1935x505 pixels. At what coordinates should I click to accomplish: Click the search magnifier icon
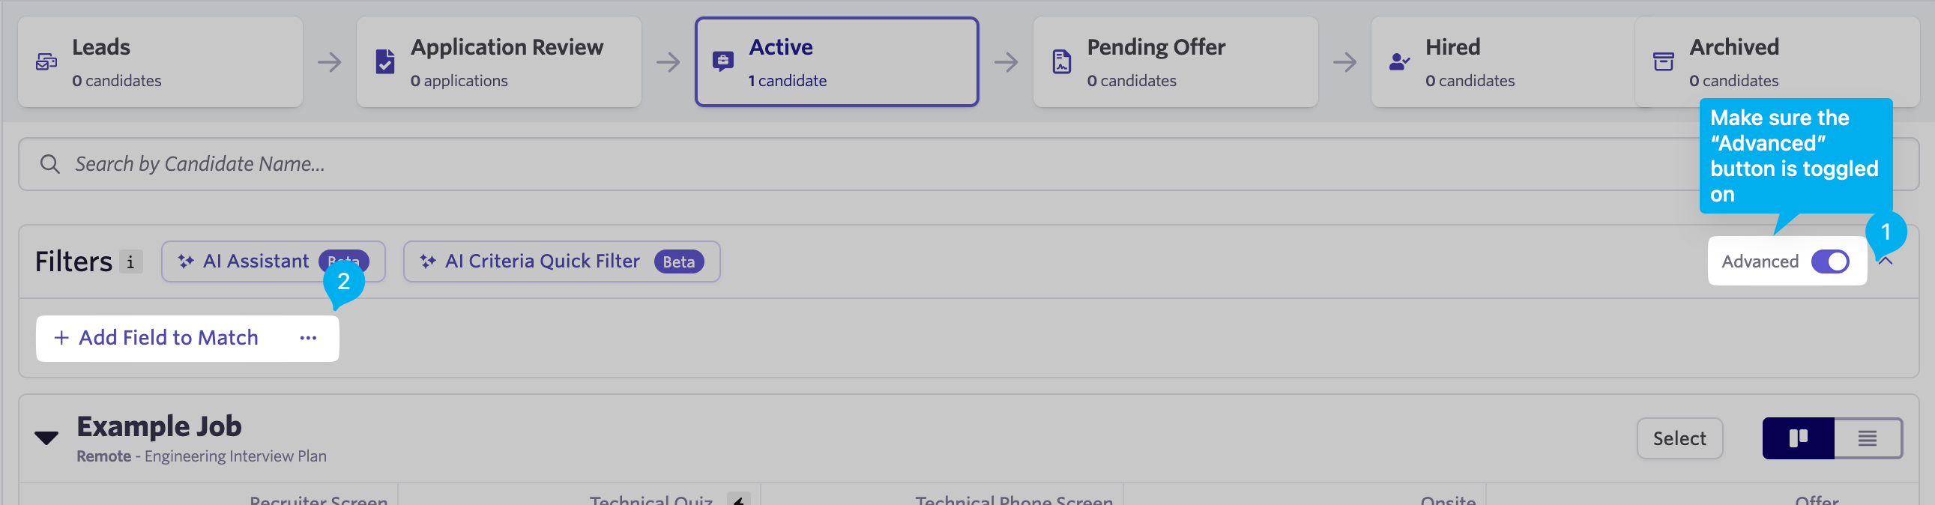click(x=50, y=164)
